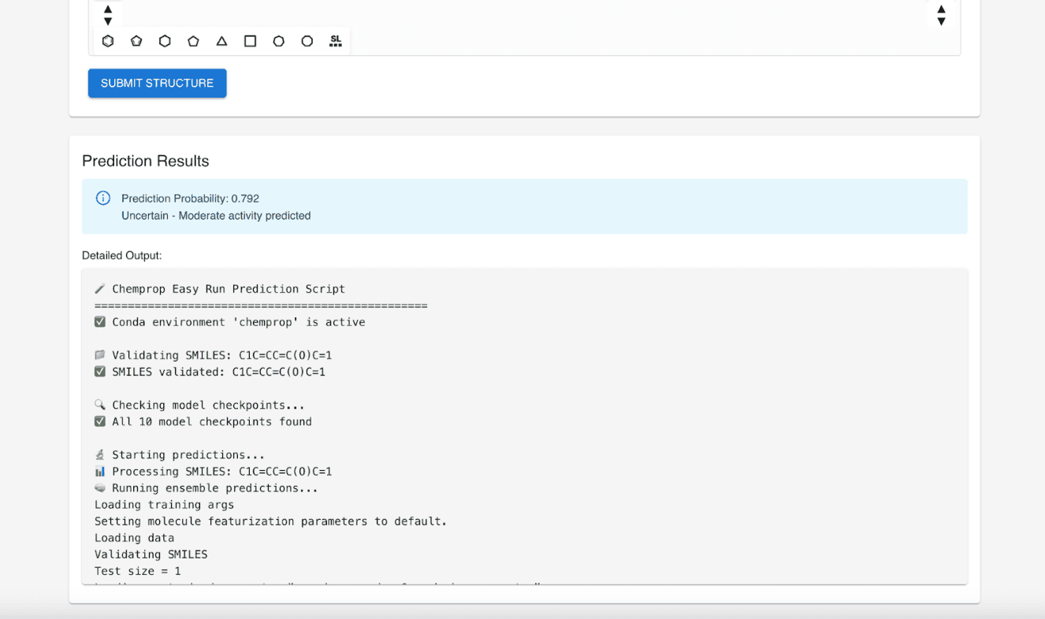Click the Prediction Probability 0.792 text

click(190, 198)
